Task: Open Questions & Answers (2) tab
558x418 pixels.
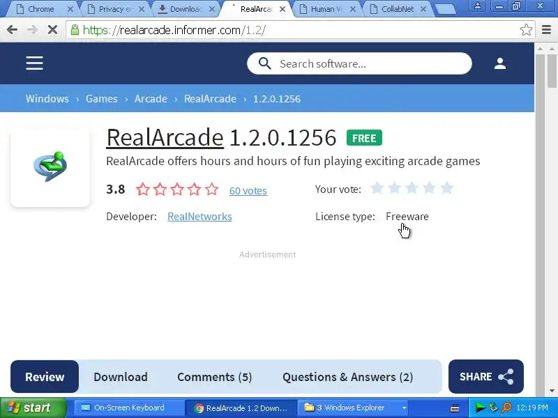Action: 347,377
